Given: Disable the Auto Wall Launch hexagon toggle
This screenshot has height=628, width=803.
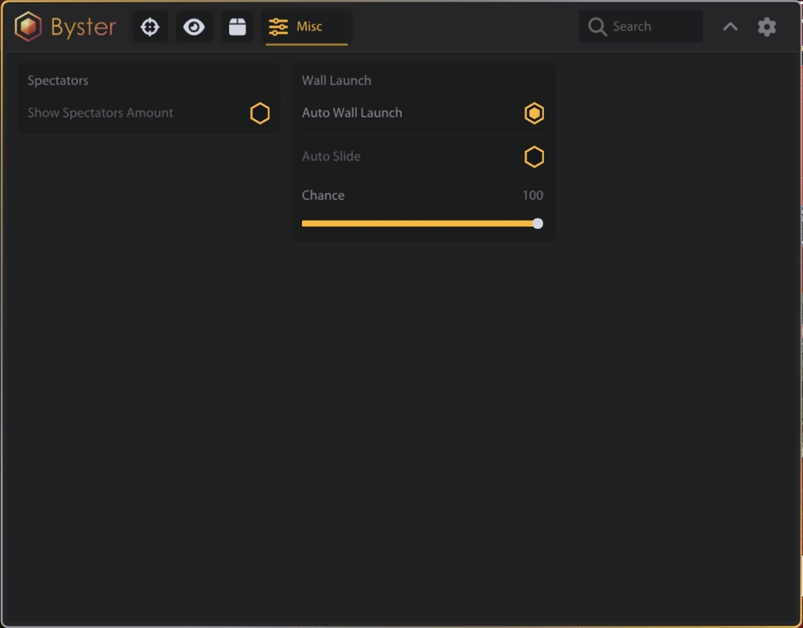Looking at the screenshot, I should [534, 113].
